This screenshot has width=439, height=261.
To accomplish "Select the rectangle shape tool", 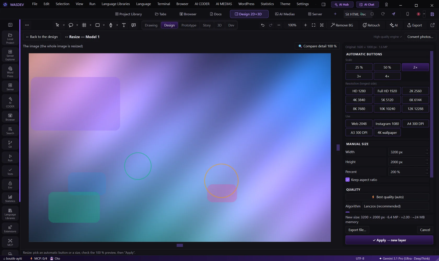I will (x=97, y=25).
